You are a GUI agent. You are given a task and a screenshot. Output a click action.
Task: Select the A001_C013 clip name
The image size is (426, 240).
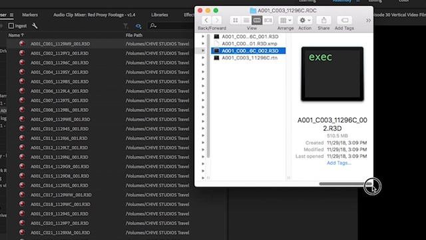click(x=59, y=157)
